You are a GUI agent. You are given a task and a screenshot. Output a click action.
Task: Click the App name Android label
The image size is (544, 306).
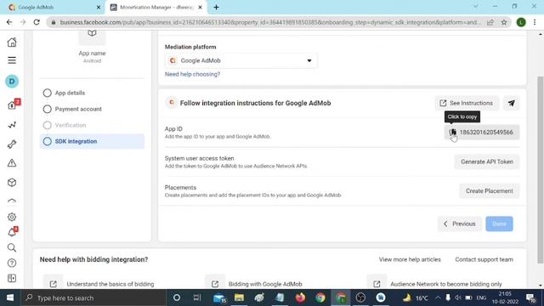92,56
